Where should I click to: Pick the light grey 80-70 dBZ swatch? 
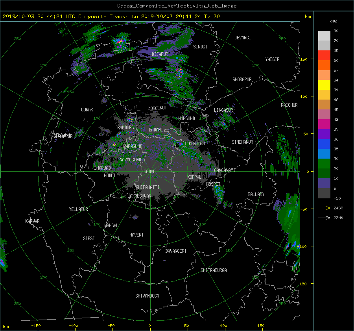324,36
